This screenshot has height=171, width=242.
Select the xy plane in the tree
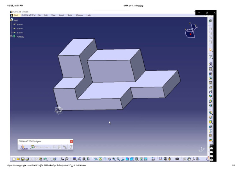click(x=20, y=24)
